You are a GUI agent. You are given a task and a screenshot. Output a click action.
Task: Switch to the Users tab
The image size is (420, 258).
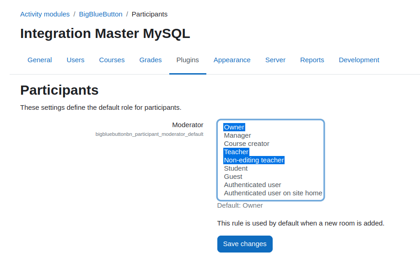click(x=75, y=60)
